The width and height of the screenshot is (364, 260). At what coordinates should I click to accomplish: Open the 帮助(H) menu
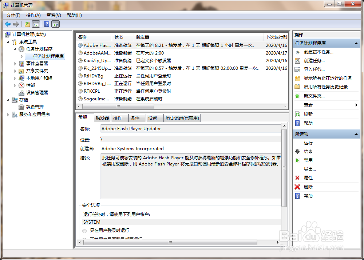(74, 15)
